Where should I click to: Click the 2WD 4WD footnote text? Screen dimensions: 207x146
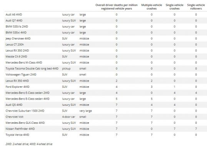29,144
